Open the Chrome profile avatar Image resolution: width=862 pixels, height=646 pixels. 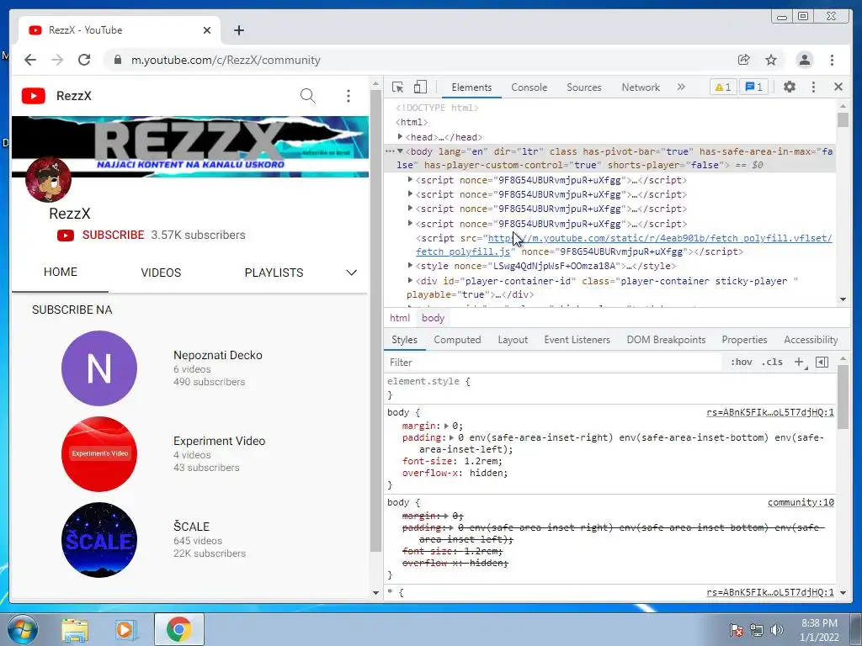point(805,60)
